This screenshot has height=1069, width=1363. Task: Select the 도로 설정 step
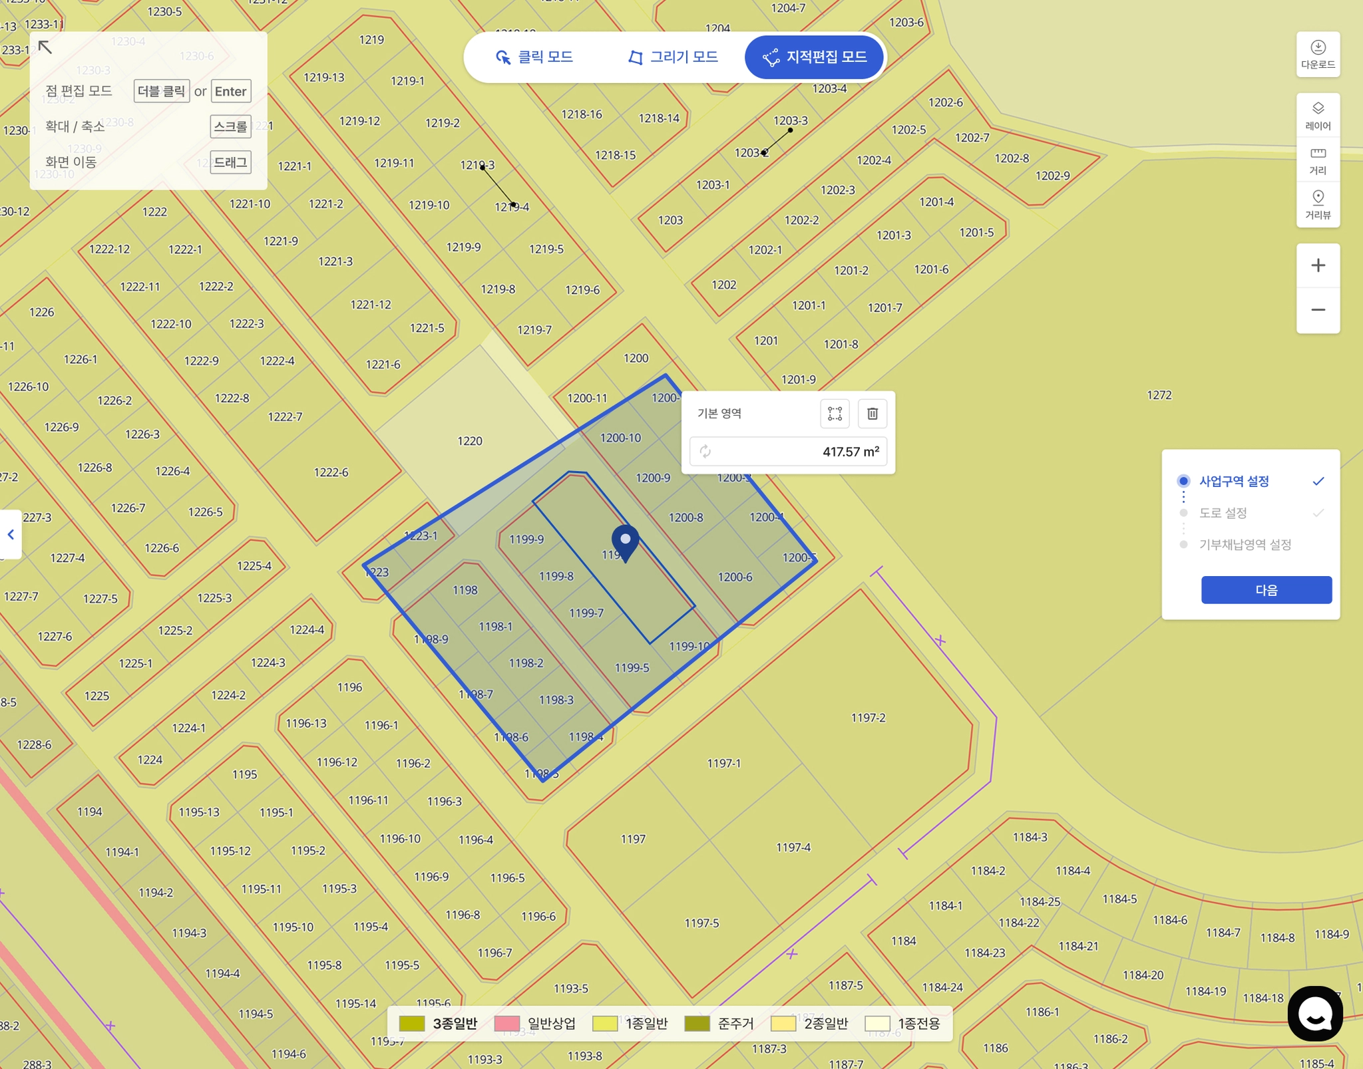1223,513
